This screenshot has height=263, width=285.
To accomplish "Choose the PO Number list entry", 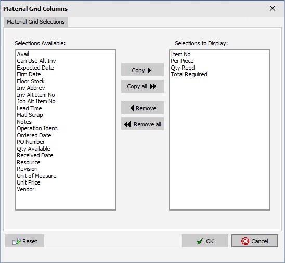I will (31, 142).
